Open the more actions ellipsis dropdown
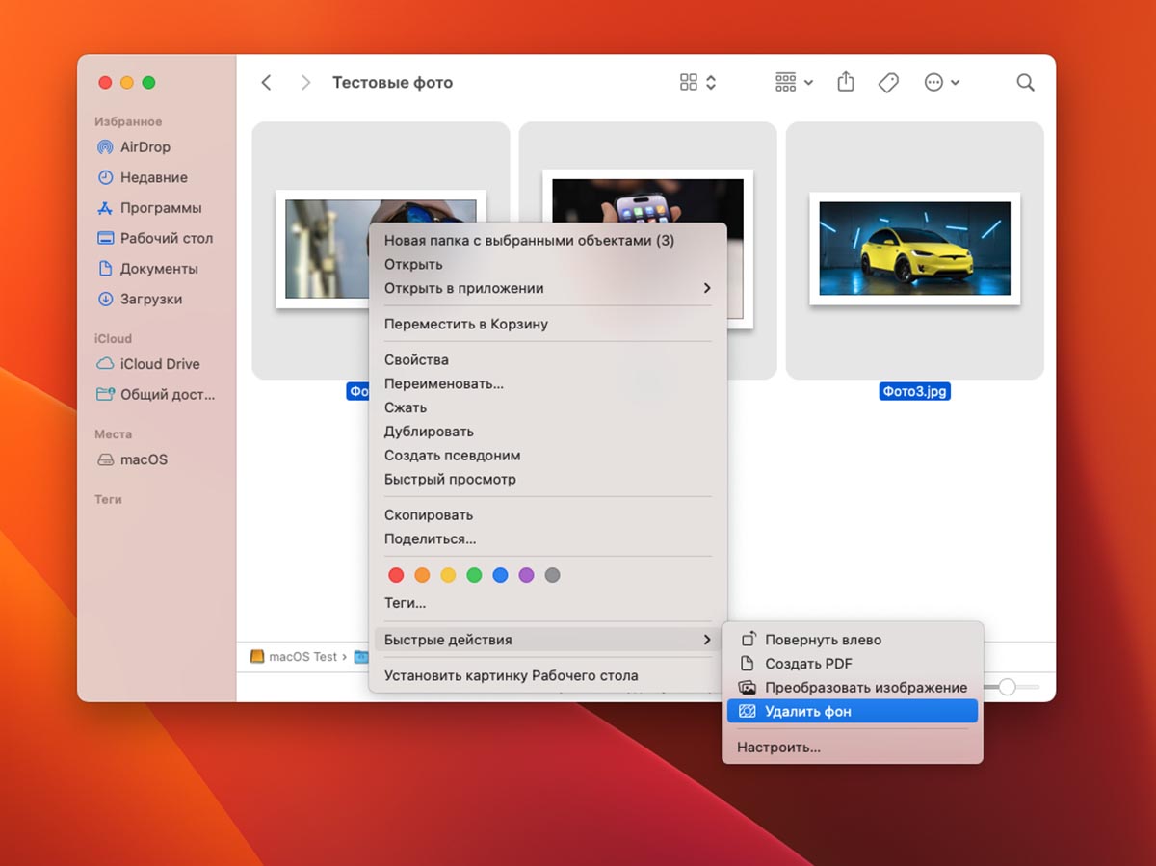The image size is (1156, 866). click(x=941, y=83)
